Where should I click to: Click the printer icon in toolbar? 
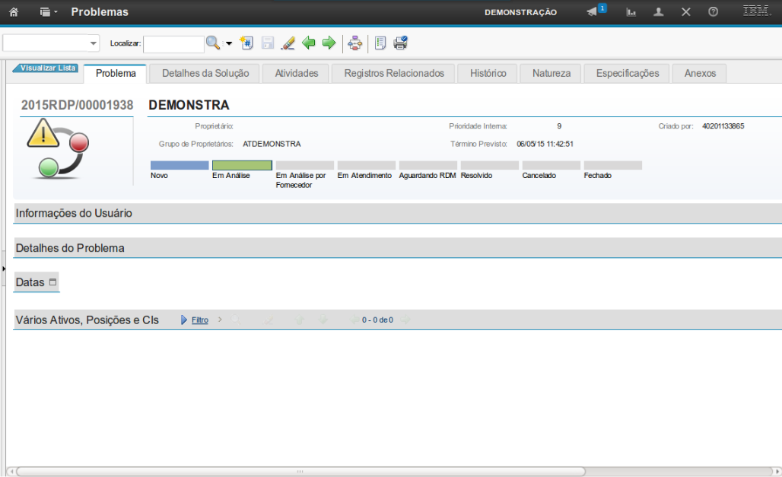pos(400,43)
